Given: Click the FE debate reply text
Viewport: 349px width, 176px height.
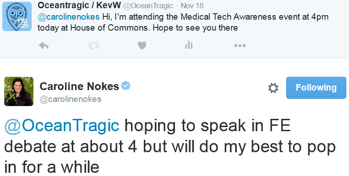Looking at the screenshot, I should pos(170,146).
